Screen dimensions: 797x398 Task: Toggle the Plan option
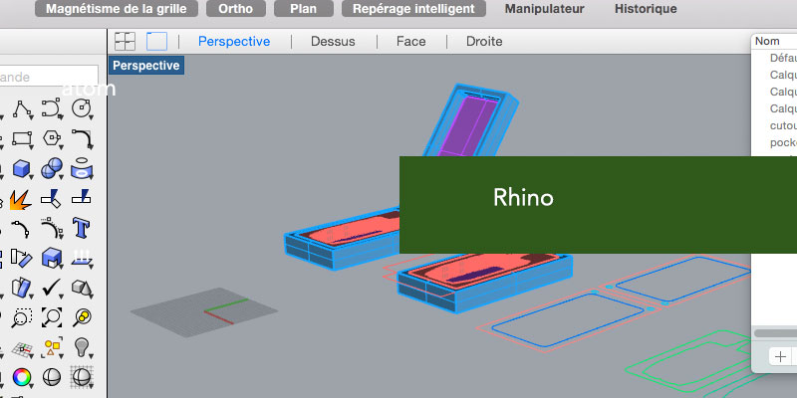(304, 9)
